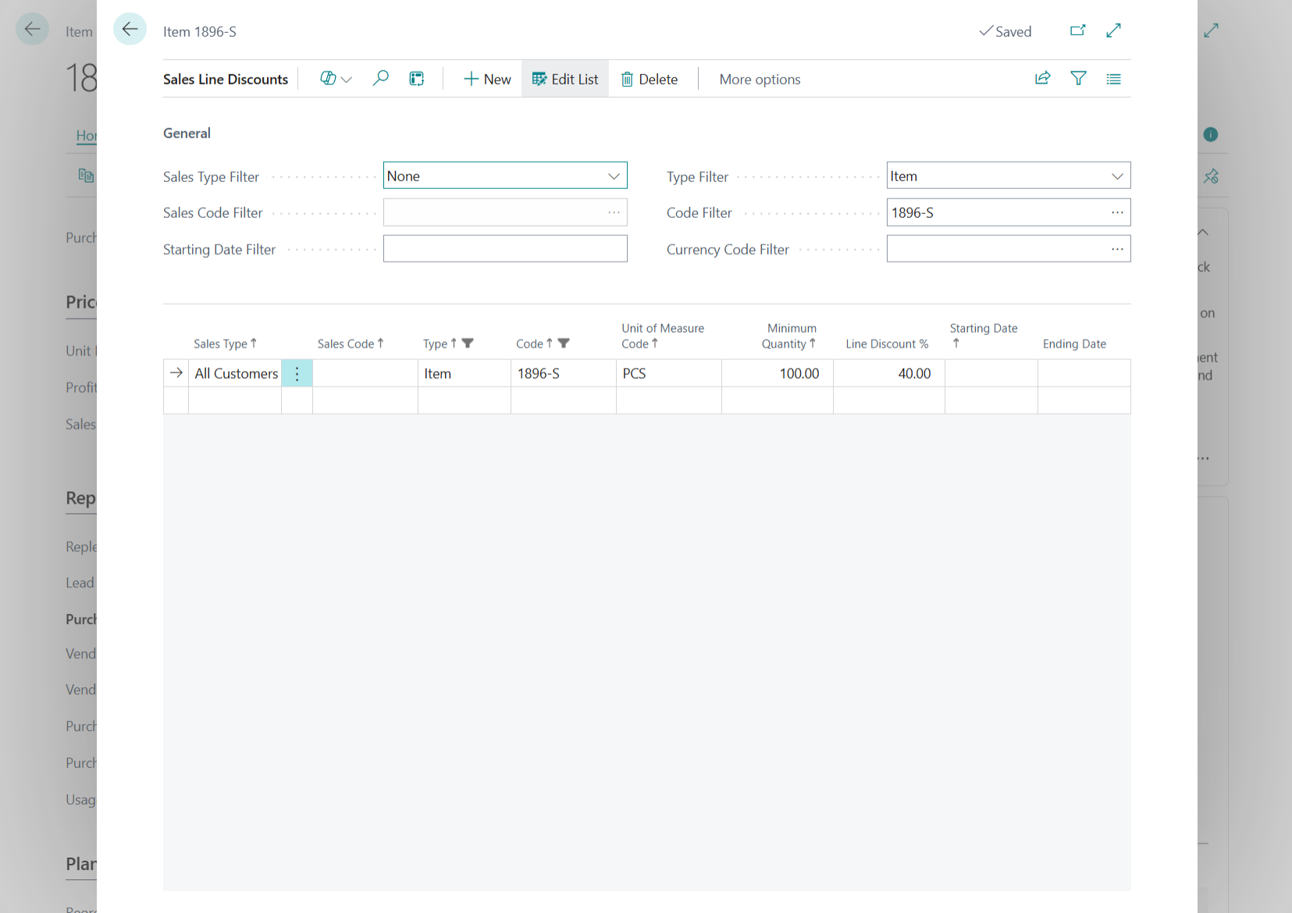Create a New sales line discount
Screen dimensions: 1292x913
487,79
